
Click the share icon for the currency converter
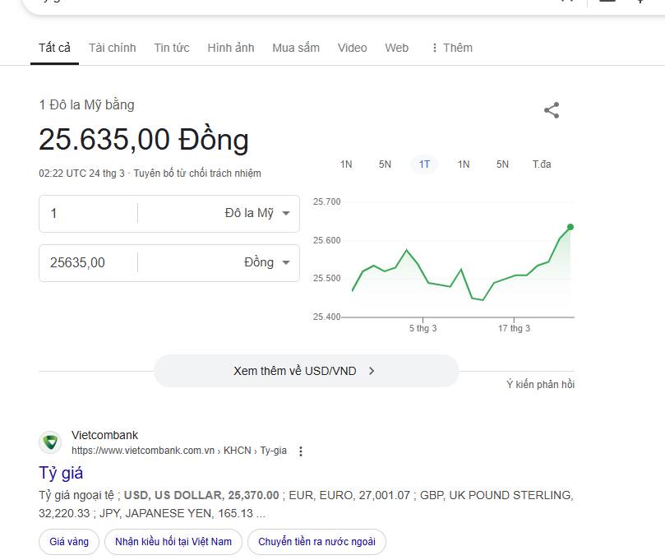(552, 110)
